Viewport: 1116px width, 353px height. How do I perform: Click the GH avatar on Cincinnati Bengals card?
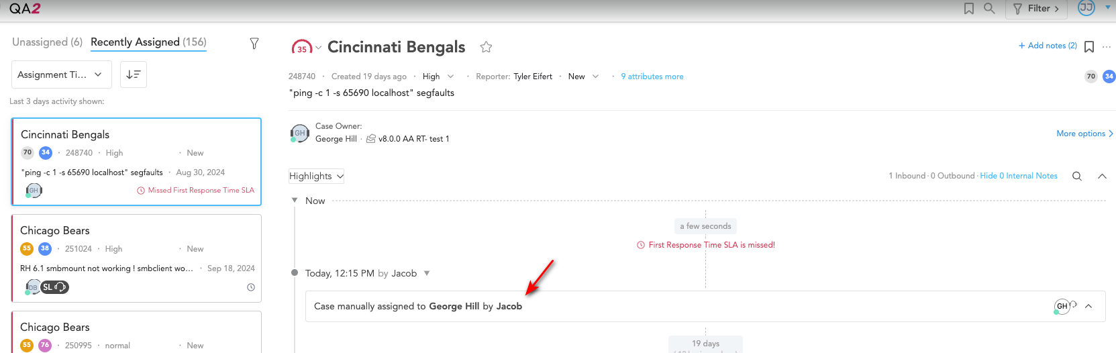click(34, 191)
